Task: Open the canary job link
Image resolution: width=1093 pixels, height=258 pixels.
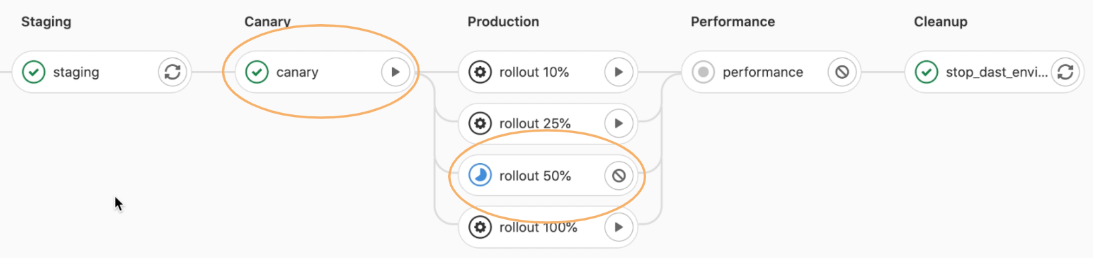Action: 297,72
